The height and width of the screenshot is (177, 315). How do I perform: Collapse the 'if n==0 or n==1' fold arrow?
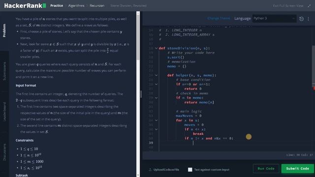tap(156, 84)
